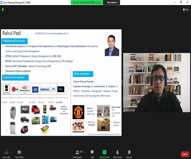The width and height of the screenshot is (191, 159).
Task: Click 'Trainer & Guest Faculty :-' text
Action: point(84,82)
